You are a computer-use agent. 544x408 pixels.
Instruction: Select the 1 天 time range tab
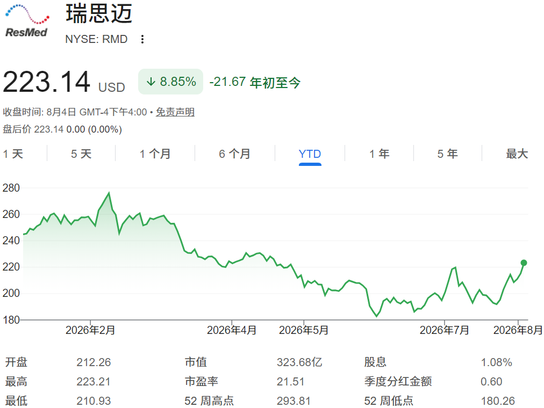click(13, 154)
